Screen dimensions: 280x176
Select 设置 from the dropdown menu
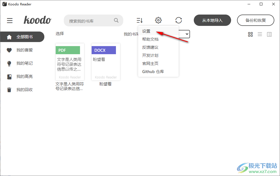(158, 31)
